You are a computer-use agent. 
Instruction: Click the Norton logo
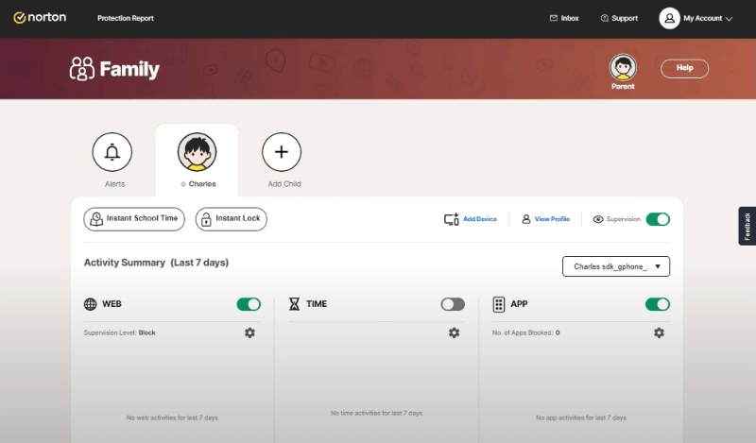click(x=40, y=18)
